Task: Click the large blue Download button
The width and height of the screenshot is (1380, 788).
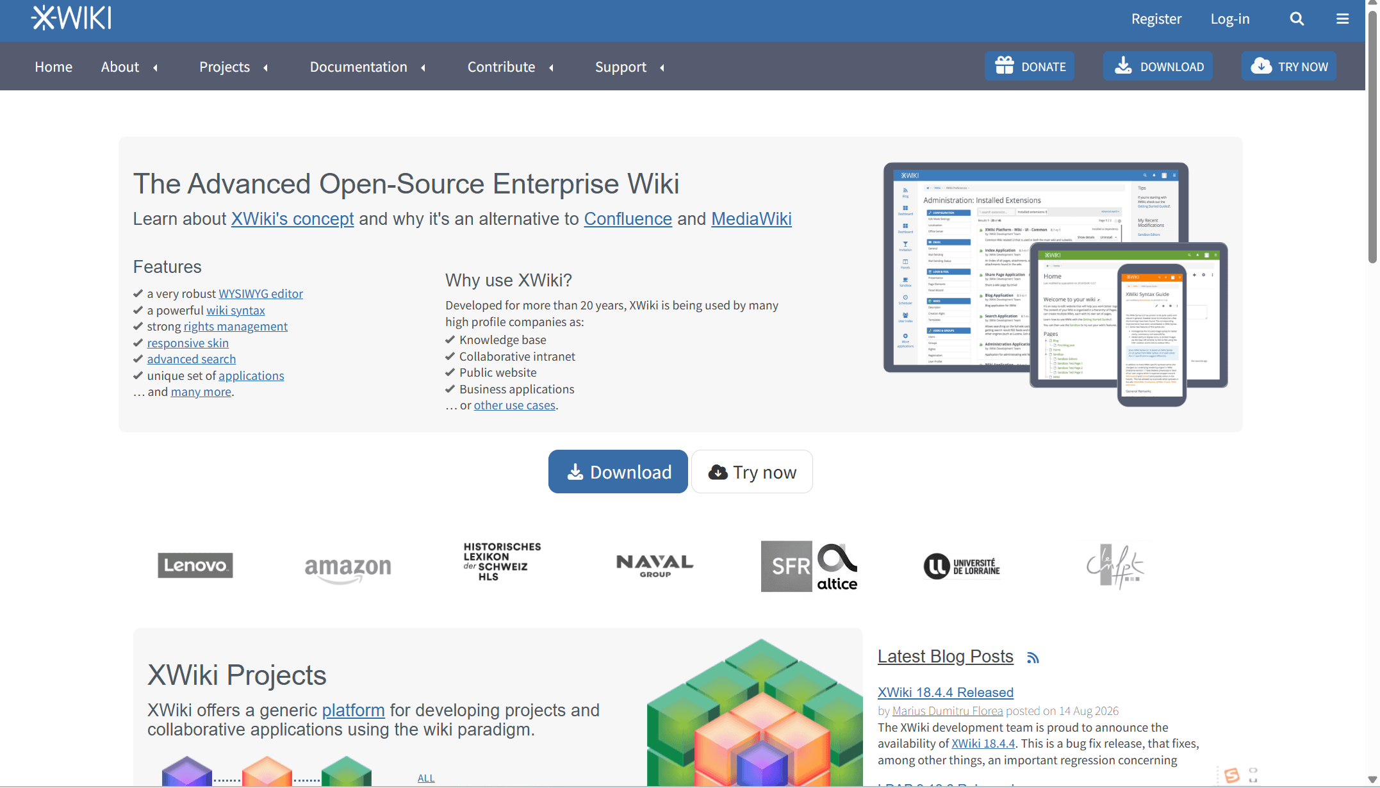Action: tap(618, 472)
